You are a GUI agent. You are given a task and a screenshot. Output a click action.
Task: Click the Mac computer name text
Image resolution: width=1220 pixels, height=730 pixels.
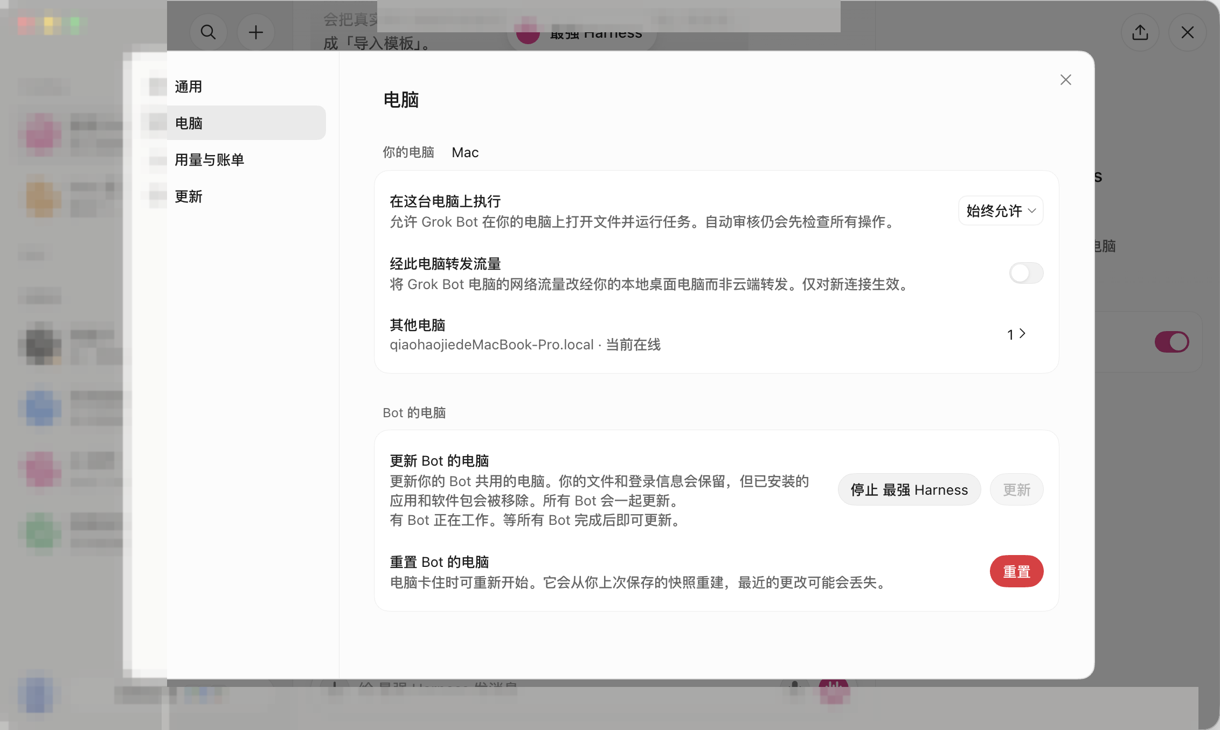(x=465, y=152)
